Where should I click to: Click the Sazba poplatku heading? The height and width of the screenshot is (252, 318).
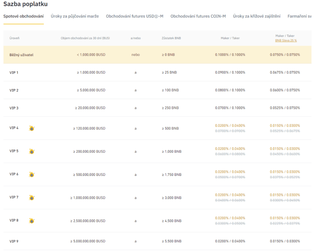[25, 4]
